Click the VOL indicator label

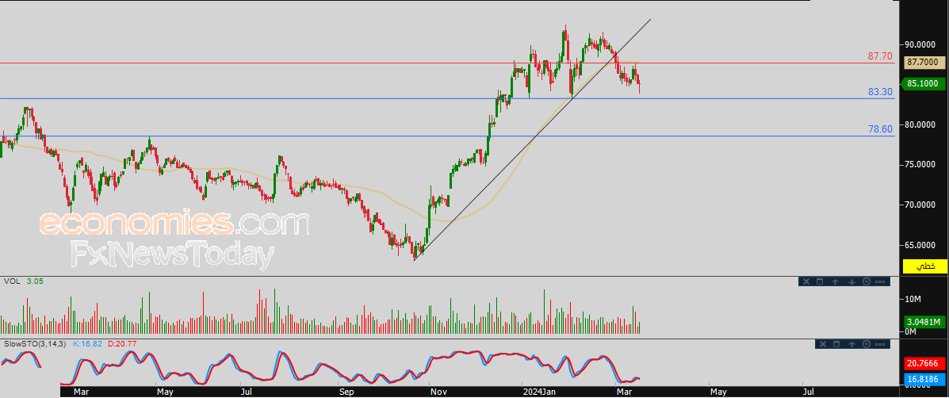[12, 282]
